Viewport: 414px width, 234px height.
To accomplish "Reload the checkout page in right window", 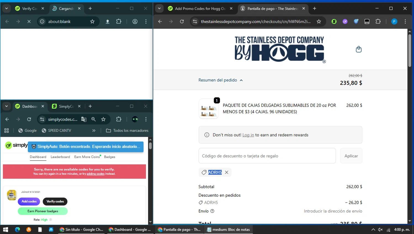I will click(x=182, y=22).
